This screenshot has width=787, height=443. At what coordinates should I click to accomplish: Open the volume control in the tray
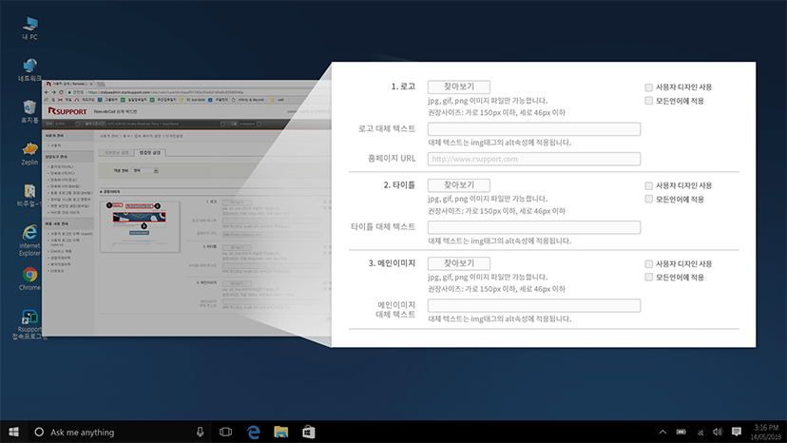coord(718,432)
